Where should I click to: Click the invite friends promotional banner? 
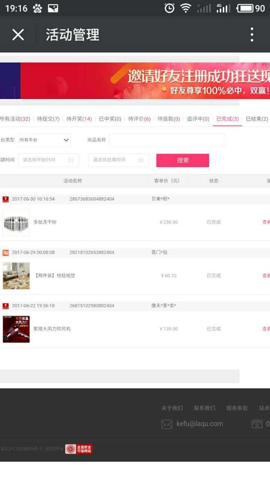point(135,81)
